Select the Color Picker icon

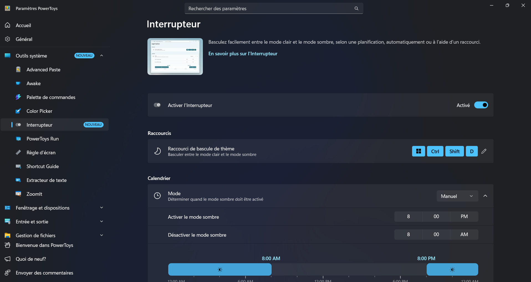click(18, 111)
